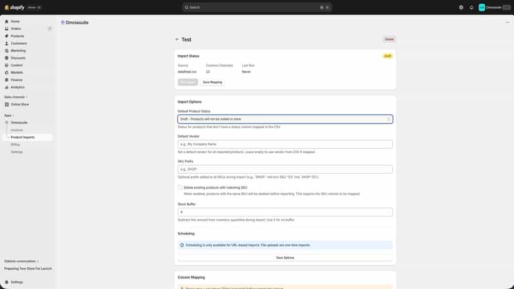Image resolution: width=514 pixels, height=289 pixels.
Task: Click the Draft status badge
Action: [387, 56]
